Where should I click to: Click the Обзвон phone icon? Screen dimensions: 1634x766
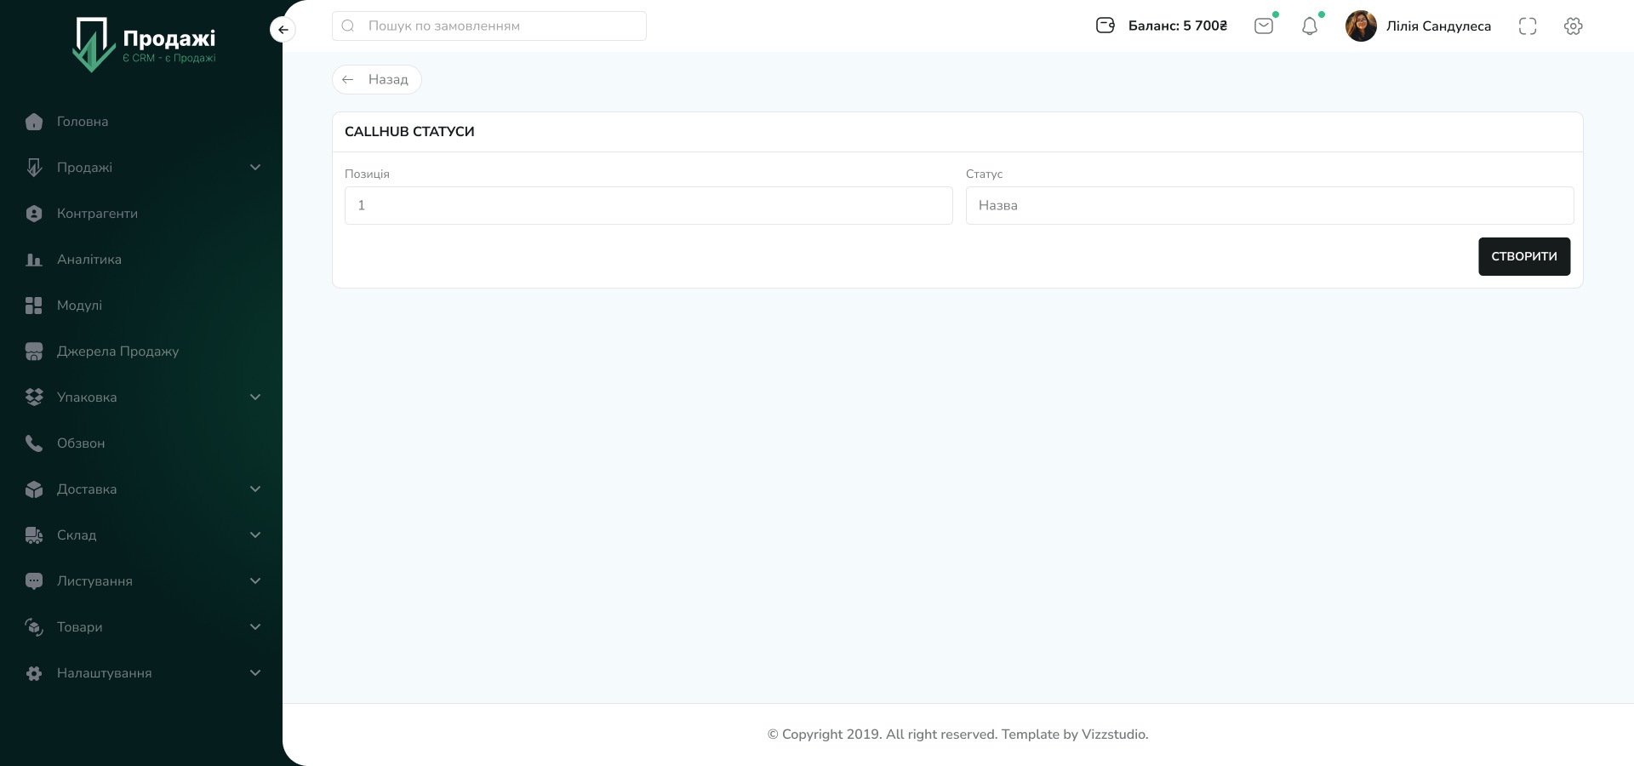[x=34, y=443]
